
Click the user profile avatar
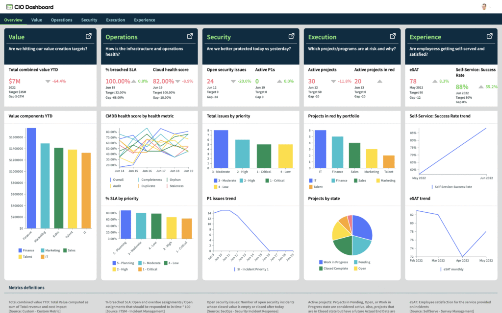(483, 7)
